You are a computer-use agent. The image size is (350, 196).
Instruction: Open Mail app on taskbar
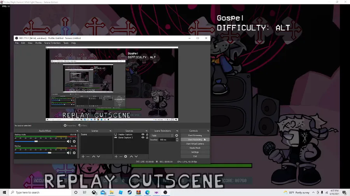103,193
